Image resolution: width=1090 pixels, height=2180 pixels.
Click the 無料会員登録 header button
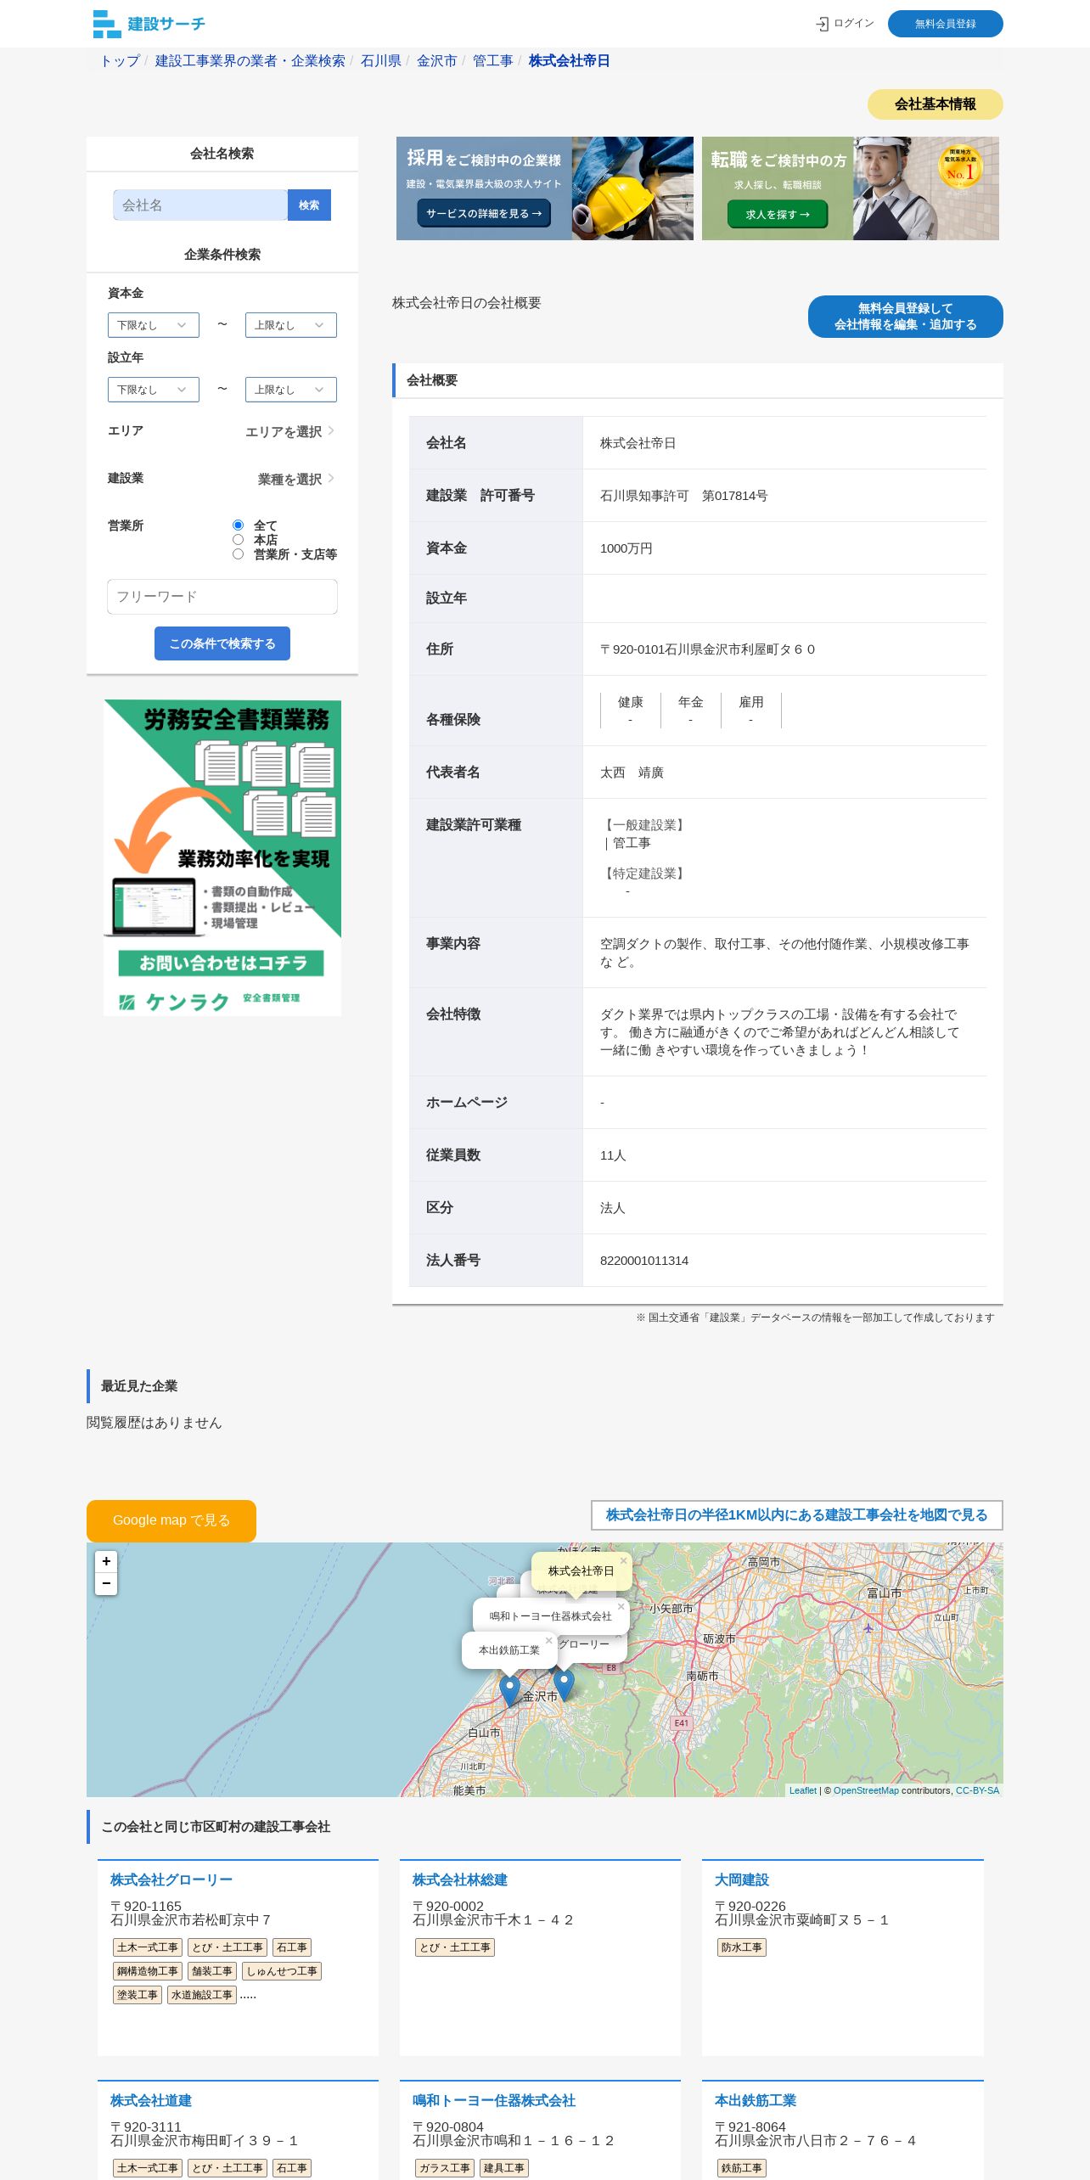pos(946,24)
